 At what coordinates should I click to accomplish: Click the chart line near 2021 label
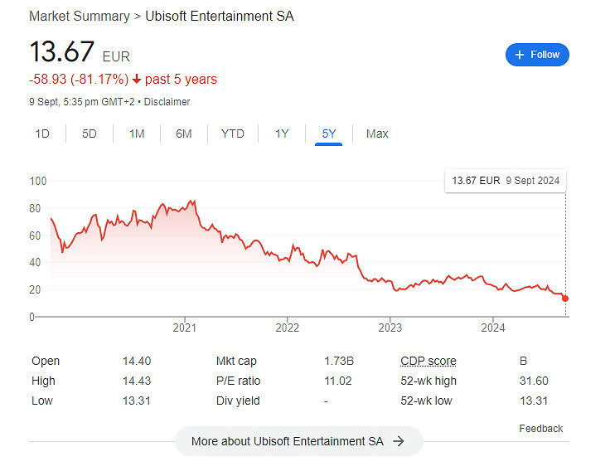[x=184, y=207]
